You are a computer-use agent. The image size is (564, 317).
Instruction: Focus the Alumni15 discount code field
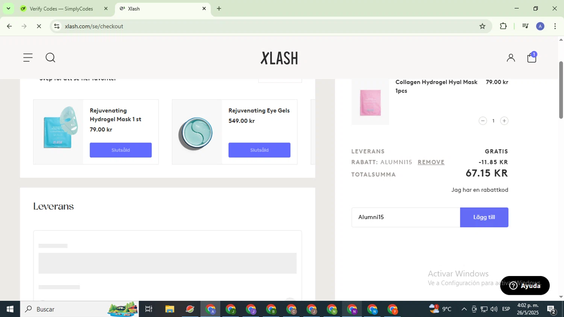click(406, 217)
